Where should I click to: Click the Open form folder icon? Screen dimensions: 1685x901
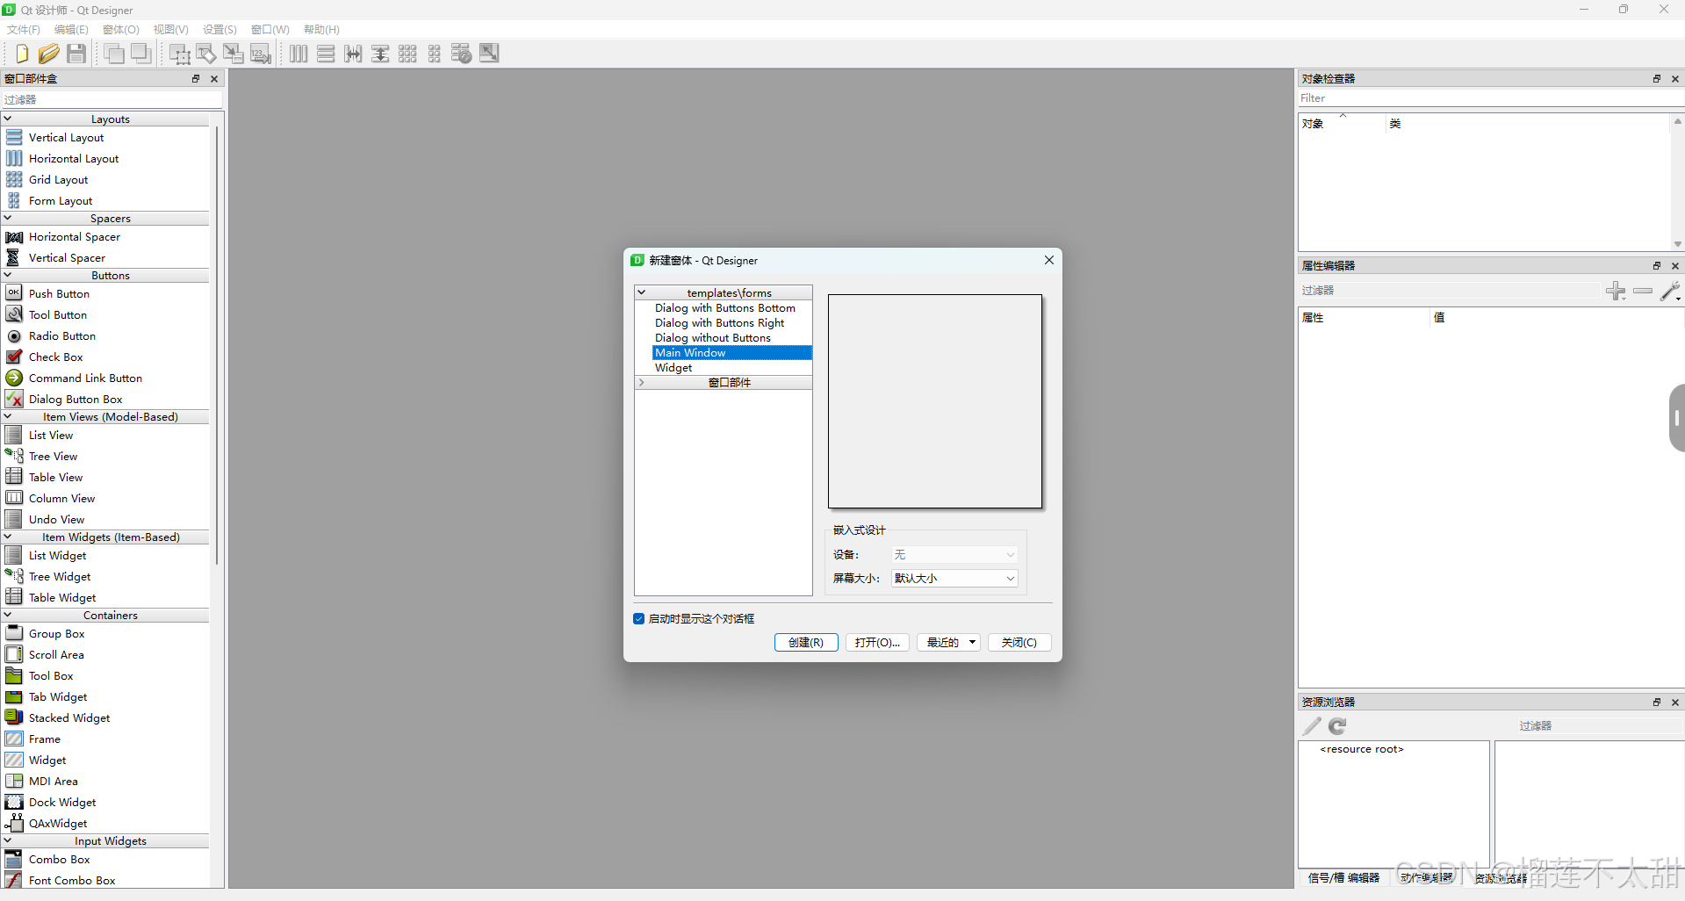tap(49, 54)
